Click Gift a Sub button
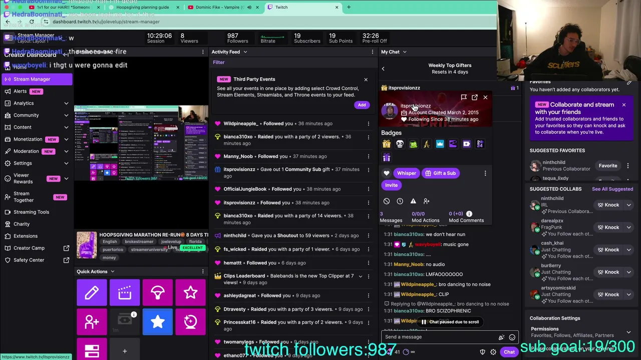This screenshot has width=641, height=360. [x=440, y=173]
